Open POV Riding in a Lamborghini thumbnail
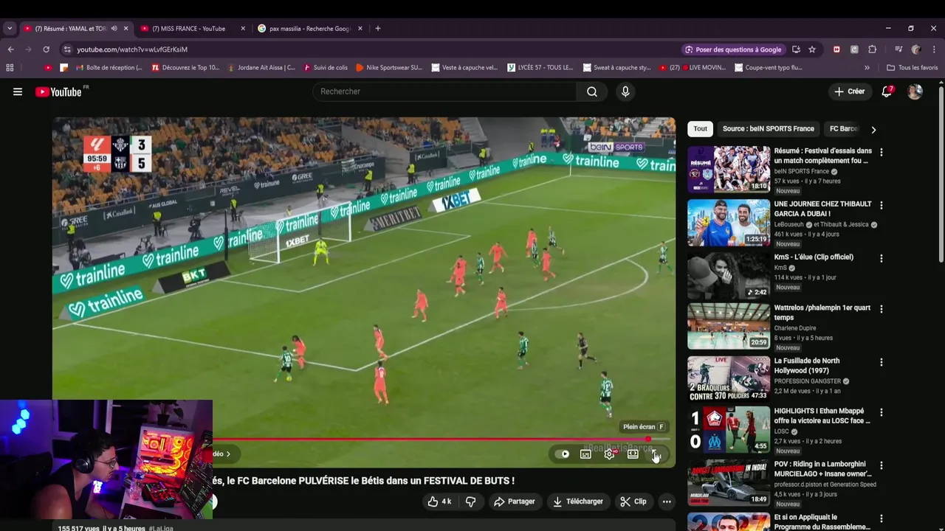Screen dimensions: 945x531 tap(729, 482)
